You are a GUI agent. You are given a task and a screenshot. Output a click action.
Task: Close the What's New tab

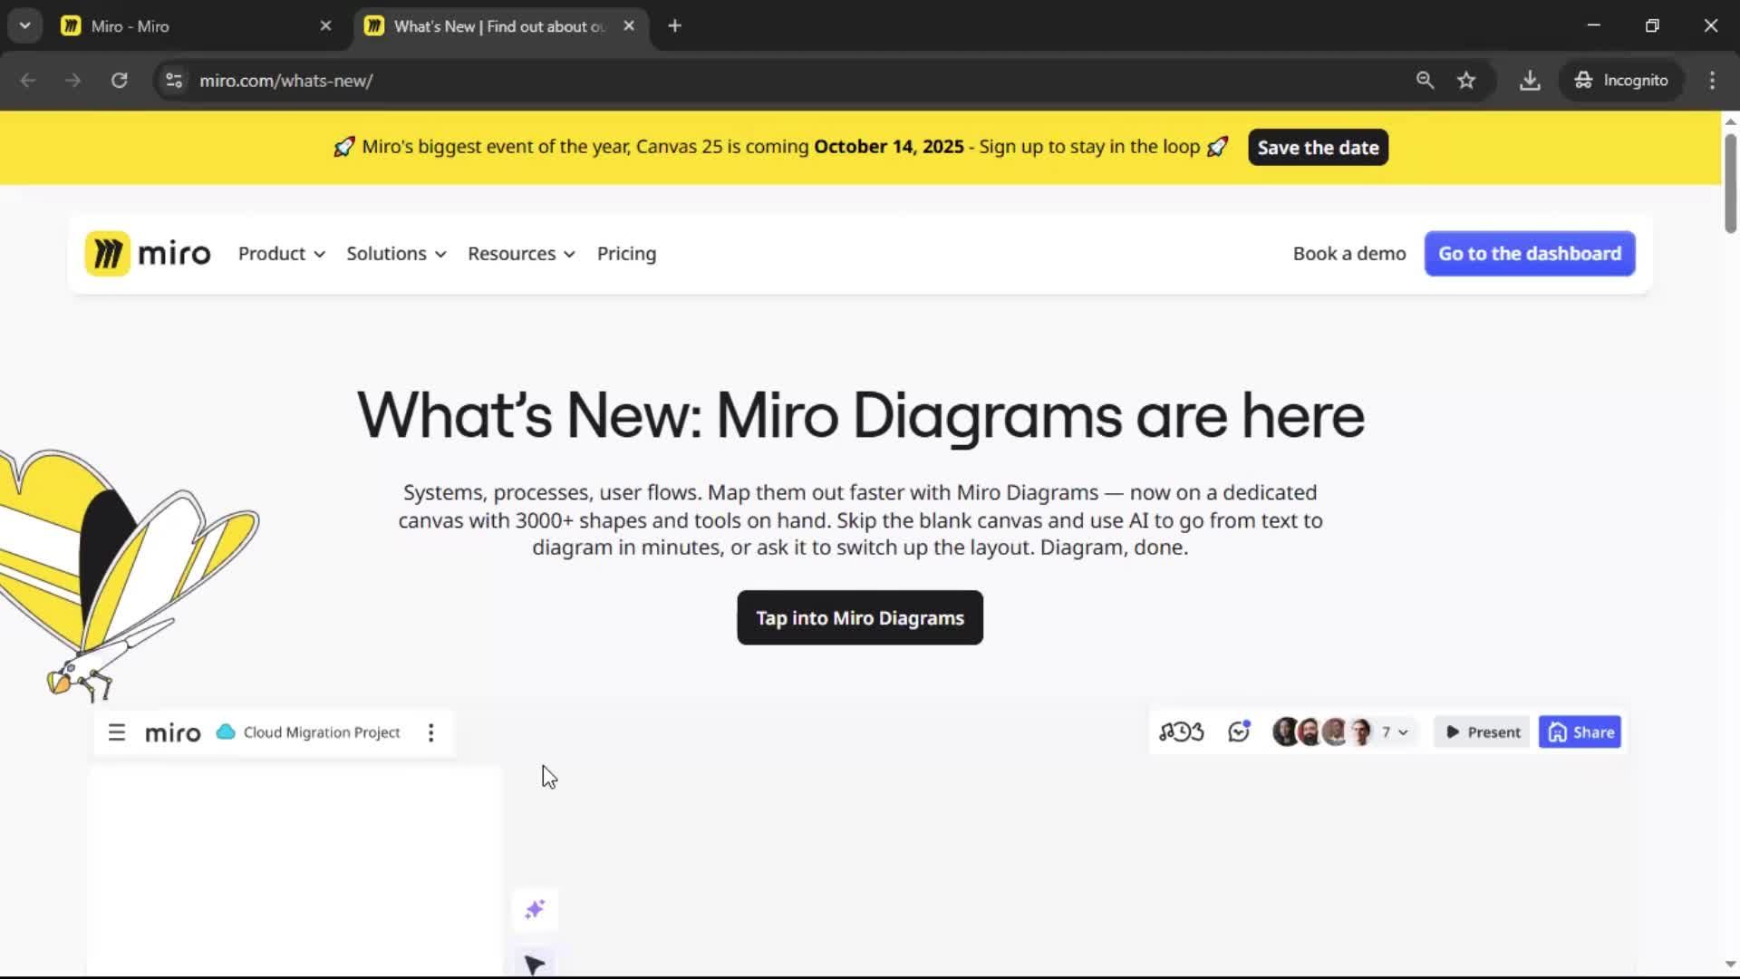coord(629,26)
